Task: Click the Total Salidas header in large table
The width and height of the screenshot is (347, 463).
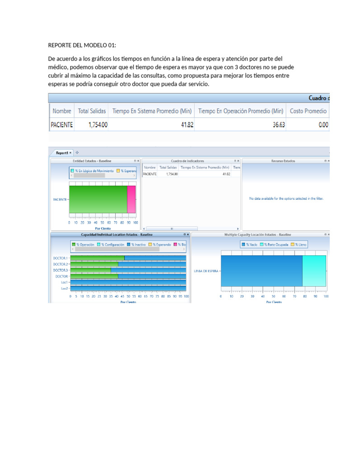Action: point(91,111)
